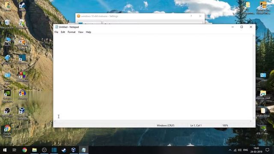Maximize the Notepad window
This screenshot has width=274, height=154.
pos(241,27)
